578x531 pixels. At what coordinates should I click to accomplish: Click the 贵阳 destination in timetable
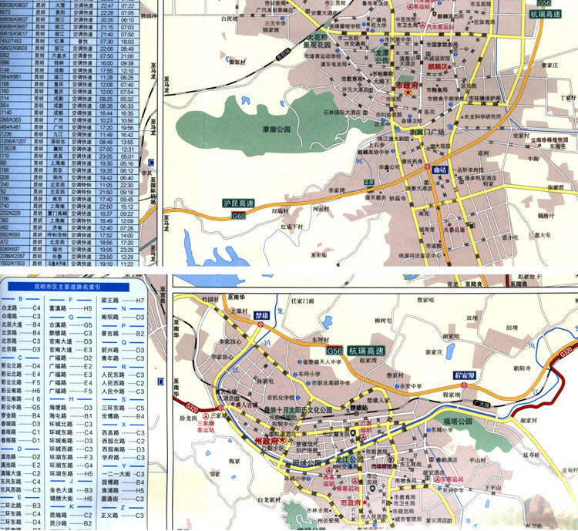point(59,12)
